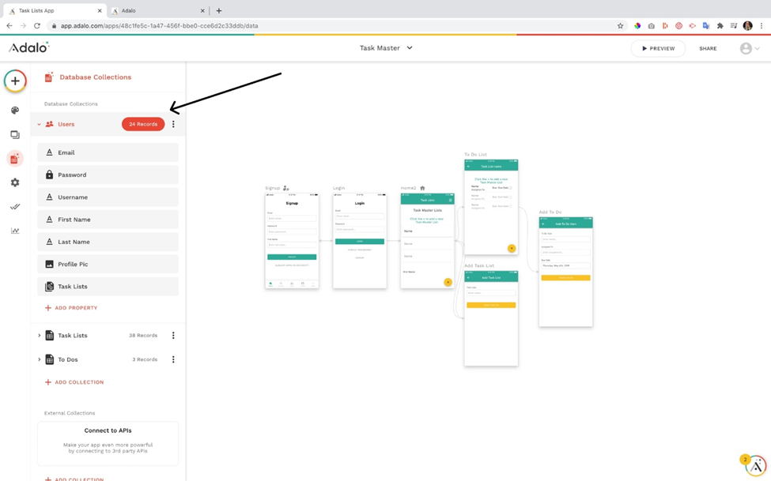Select the Task Lists relationship property
Image resolution: width=771 pixels, height=481 pixels.
pos(108,287)
